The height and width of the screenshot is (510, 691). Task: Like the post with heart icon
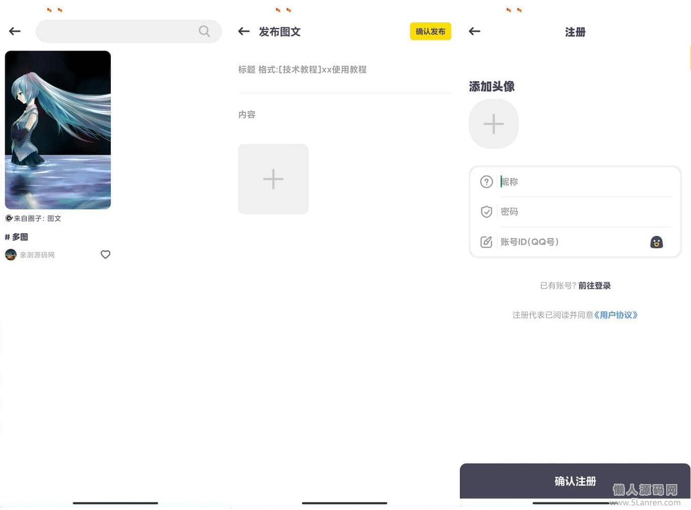click(105, 255)
